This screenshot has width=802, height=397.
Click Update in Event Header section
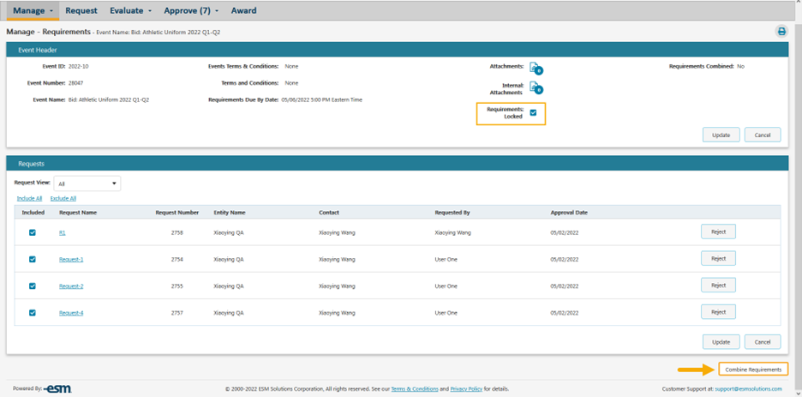[721, 135]
